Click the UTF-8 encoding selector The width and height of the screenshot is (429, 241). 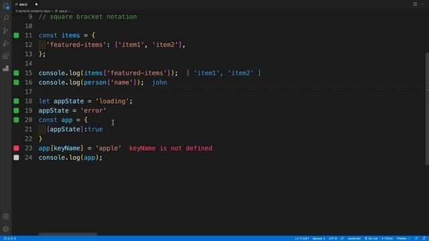point(332,238)
